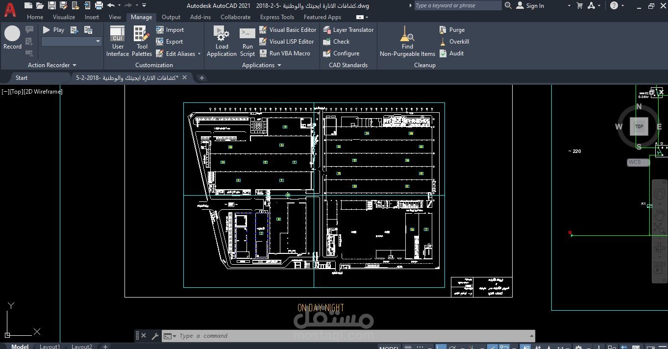Open the AutoCAD application menu
The width and height of the screenshot is (668, 349).
click(x=10, y=9)
